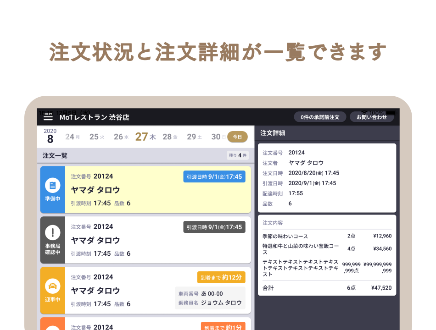Image resolution: width=436 pixels, height=330 pixels.
Task: Click the 注文一覧 header
Action: tap(55, 155)
